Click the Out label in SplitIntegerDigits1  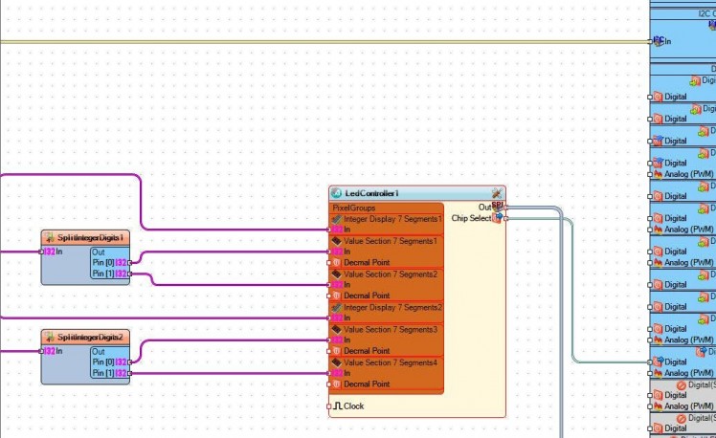coord(99,252)
